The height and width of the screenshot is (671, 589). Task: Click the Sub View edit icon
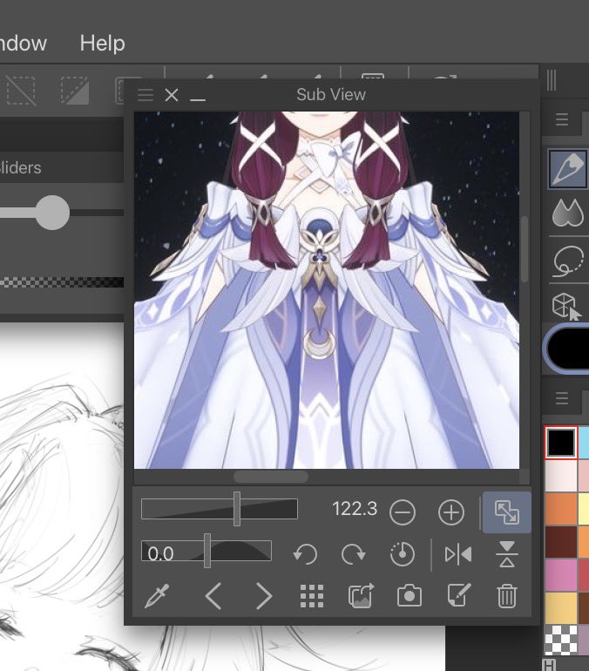click(x=459, y=595)
